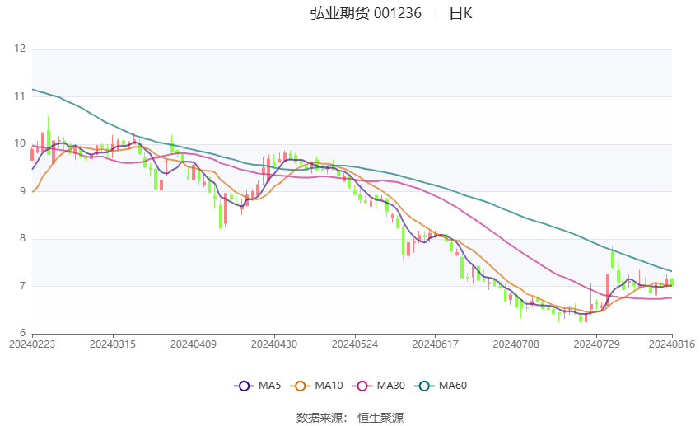
Task: Select the 日K chart period label
Action: pyautogui.click(x=460, y=13)
